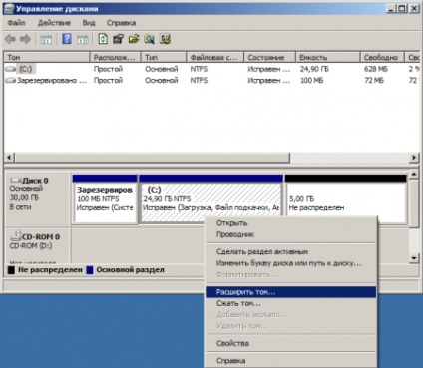The height and width of the screenshot is (368, 423).
Task: Click the 100 МБ capacity cell
Action: click(311, 81)
